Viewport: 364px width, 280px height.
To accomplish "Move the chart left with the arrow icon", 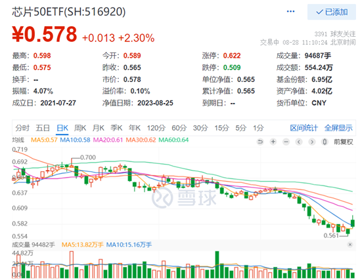I will click(299, 142).
